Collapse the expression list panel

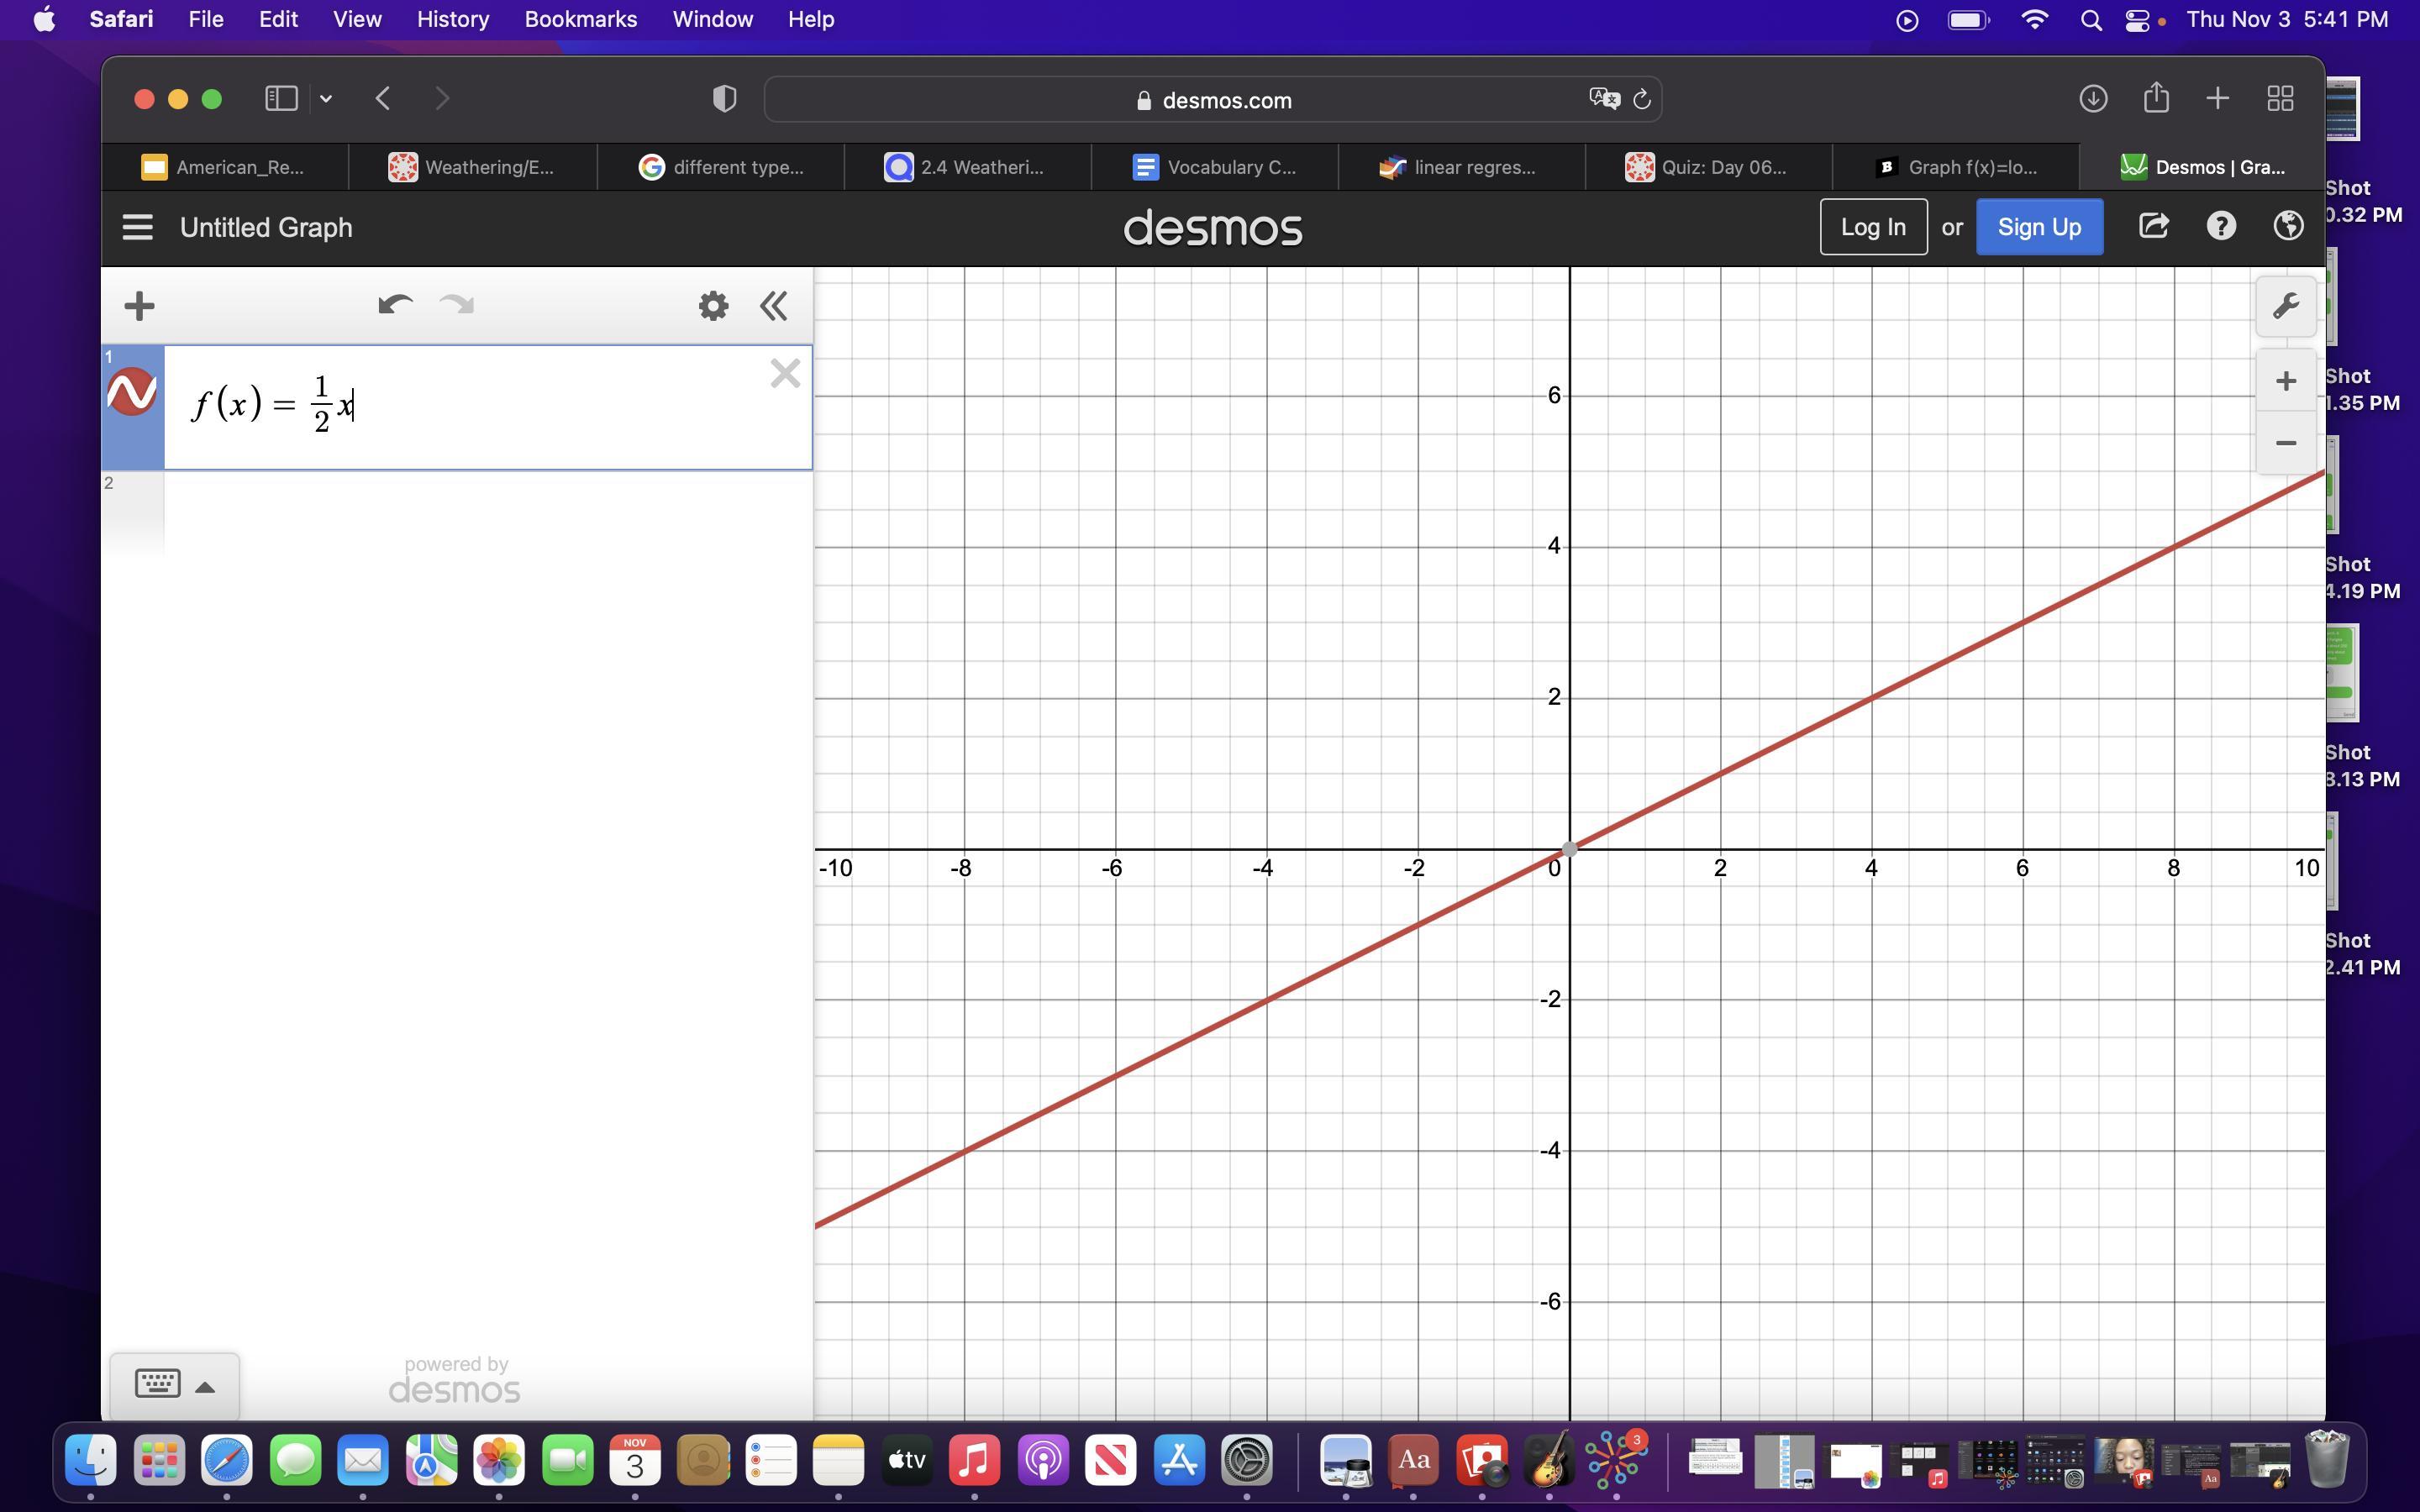(774, 306)
